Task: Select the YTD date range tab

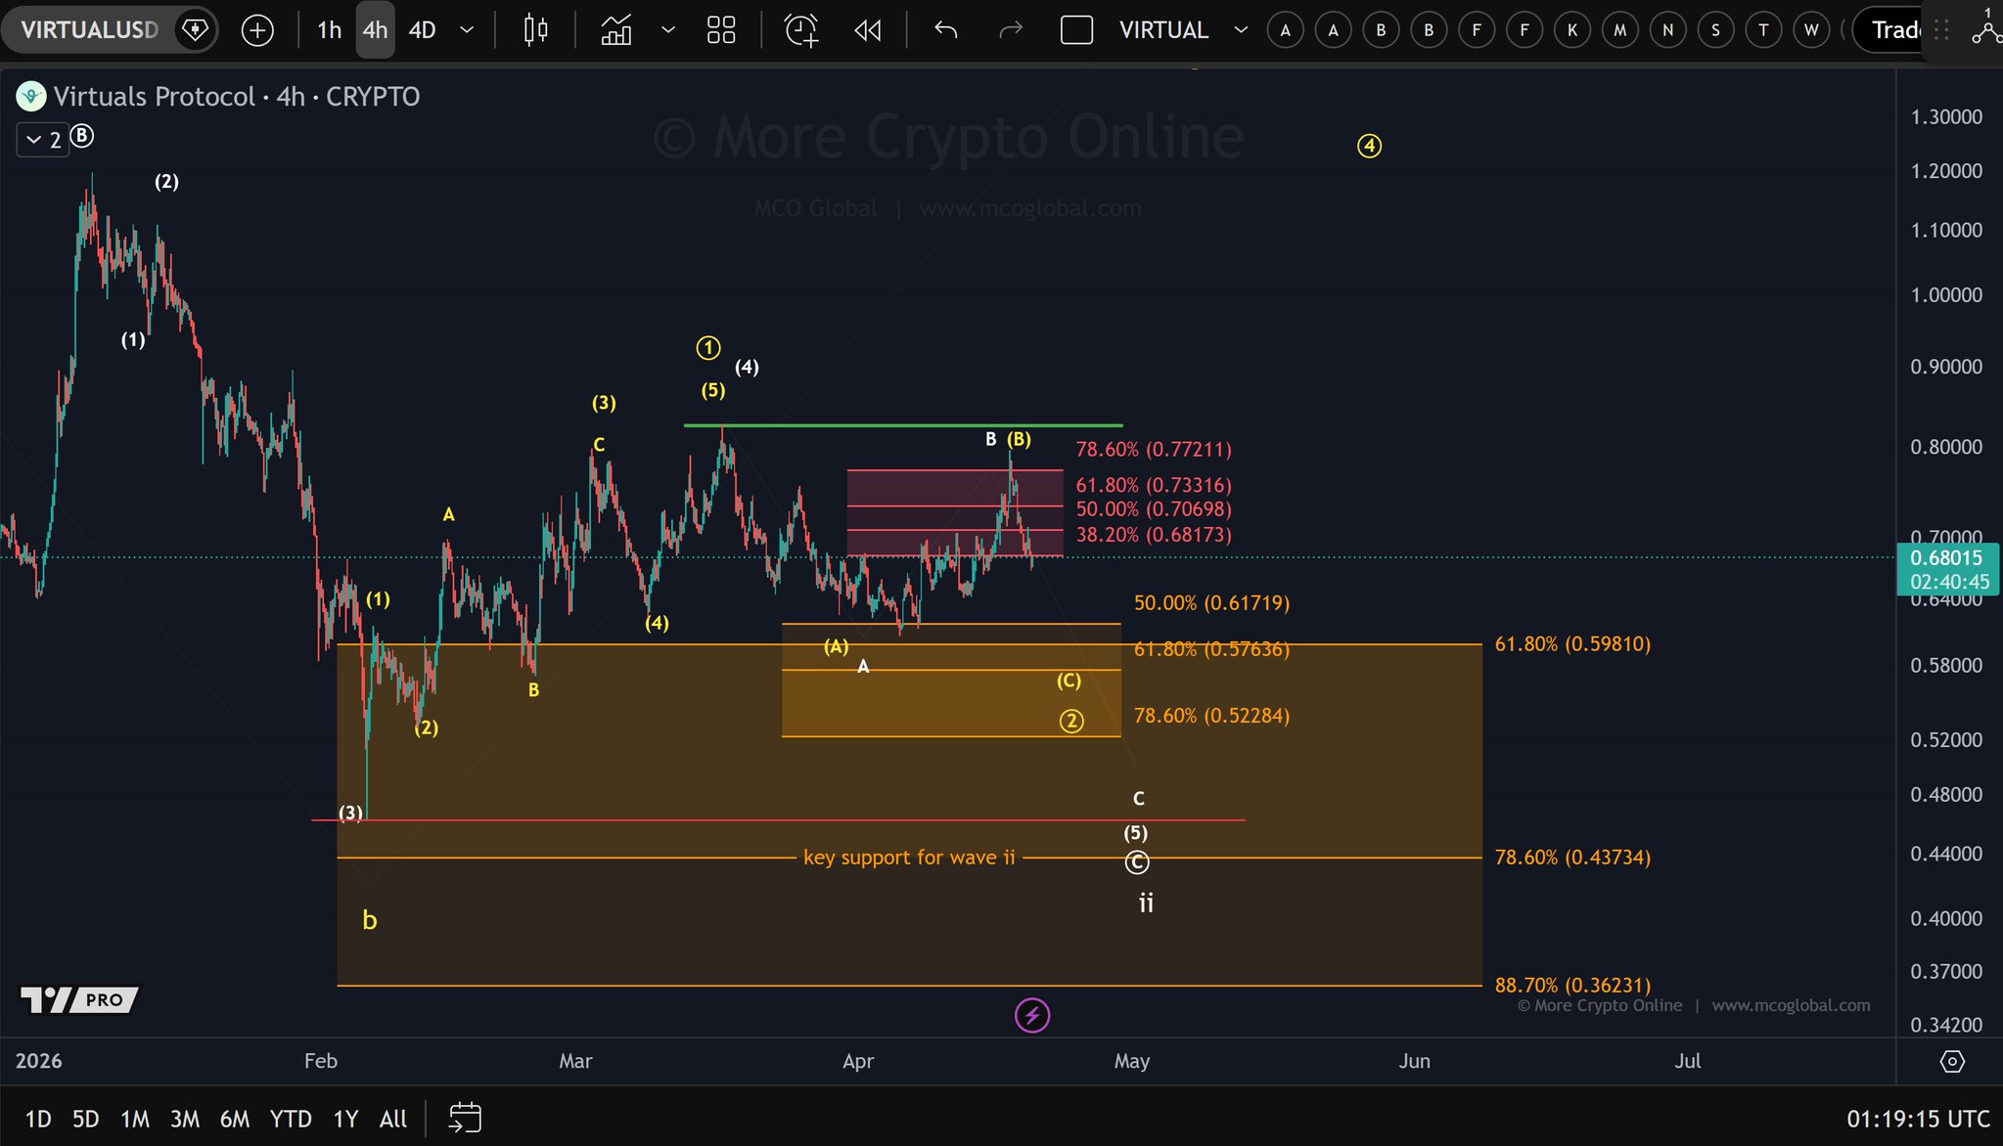Action: (291, 1119)
